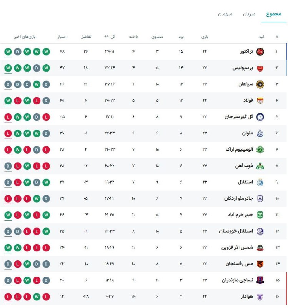Click the Tractor team logo
Screen dimensions: 288x308
pyautogui.click(x=260, y=52)
